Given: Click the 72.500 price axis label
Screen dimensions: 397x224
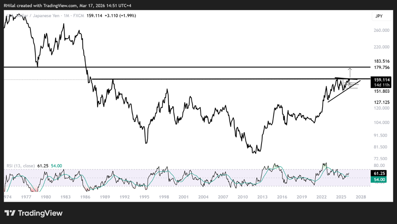Looking at the screenshot, I should pyautogui.click(x=380, y=159).
